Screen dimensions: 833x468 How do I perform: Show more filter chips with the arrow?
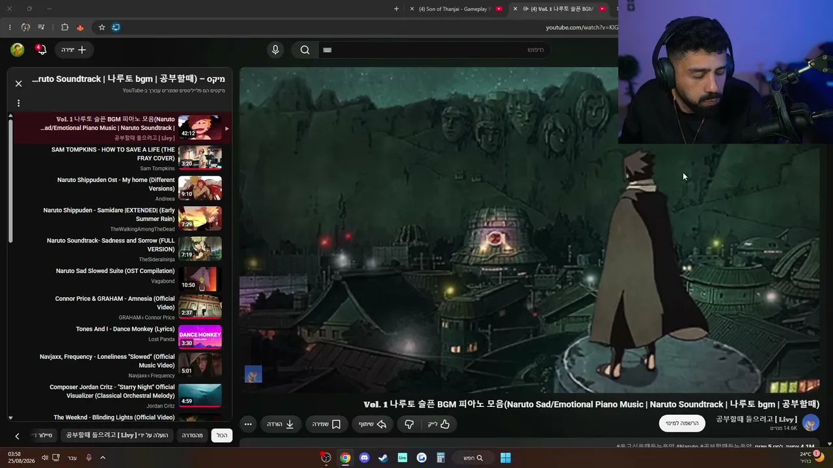pos(17,435)
